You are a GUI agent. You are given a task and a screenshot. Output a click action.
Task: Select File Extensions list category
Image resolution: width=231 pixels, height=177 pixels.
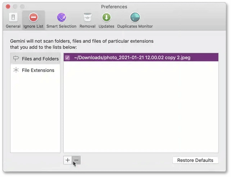(x=35, y=70)
